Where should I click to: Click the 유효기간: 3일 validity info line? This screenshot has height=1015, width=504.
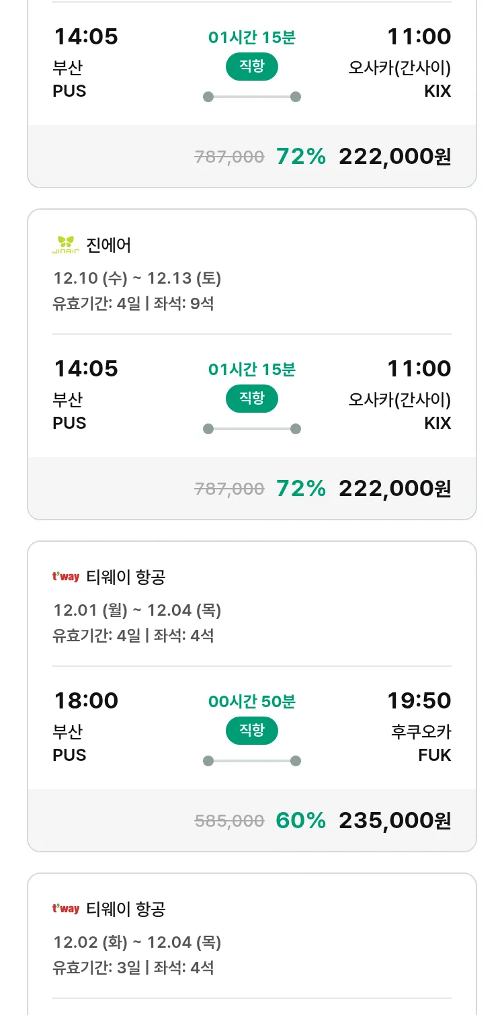point(97,968)
